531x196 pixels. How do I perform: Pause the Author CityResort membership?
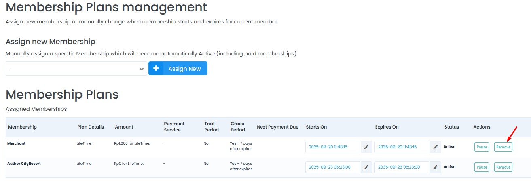(x=481, y=167)
